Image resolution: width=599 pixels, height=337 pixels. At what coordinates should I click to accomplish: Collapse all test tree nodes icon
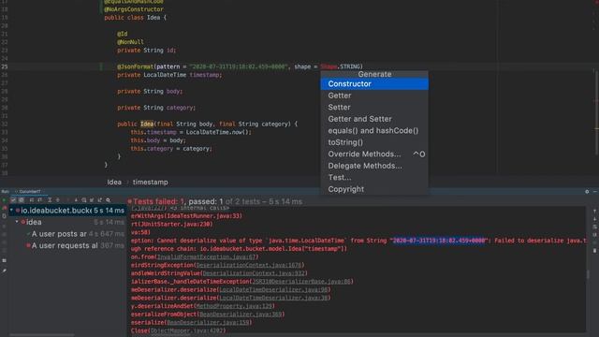point(58,199)
